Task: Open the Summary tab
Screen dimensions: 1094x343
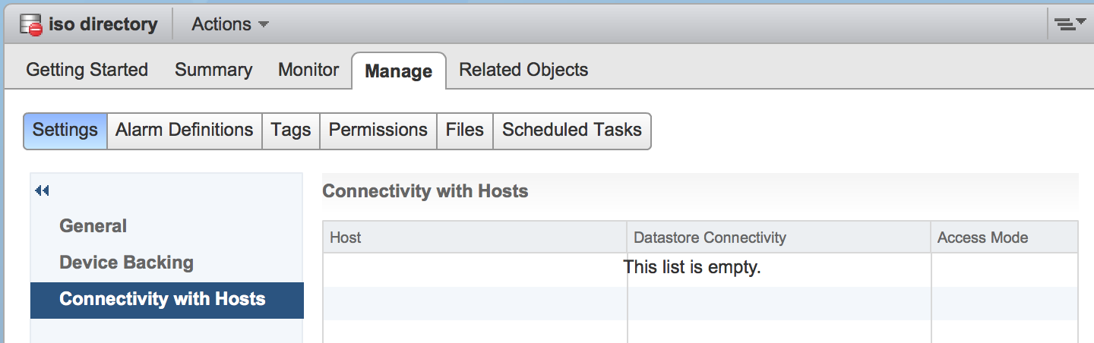Action: tap(213, 70)
